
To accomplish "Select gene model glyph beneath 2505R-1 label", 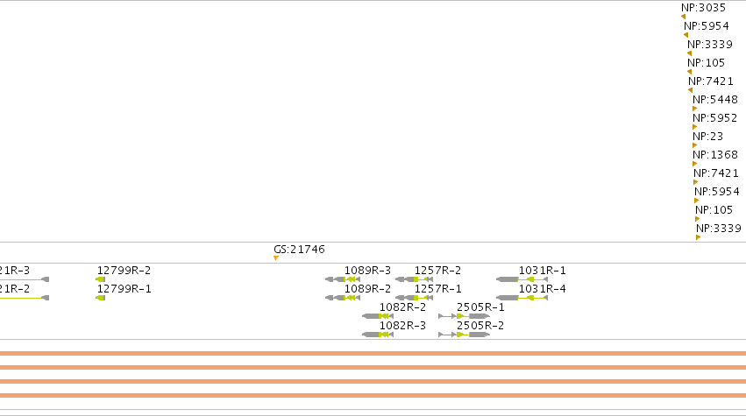I will point(464,316).
